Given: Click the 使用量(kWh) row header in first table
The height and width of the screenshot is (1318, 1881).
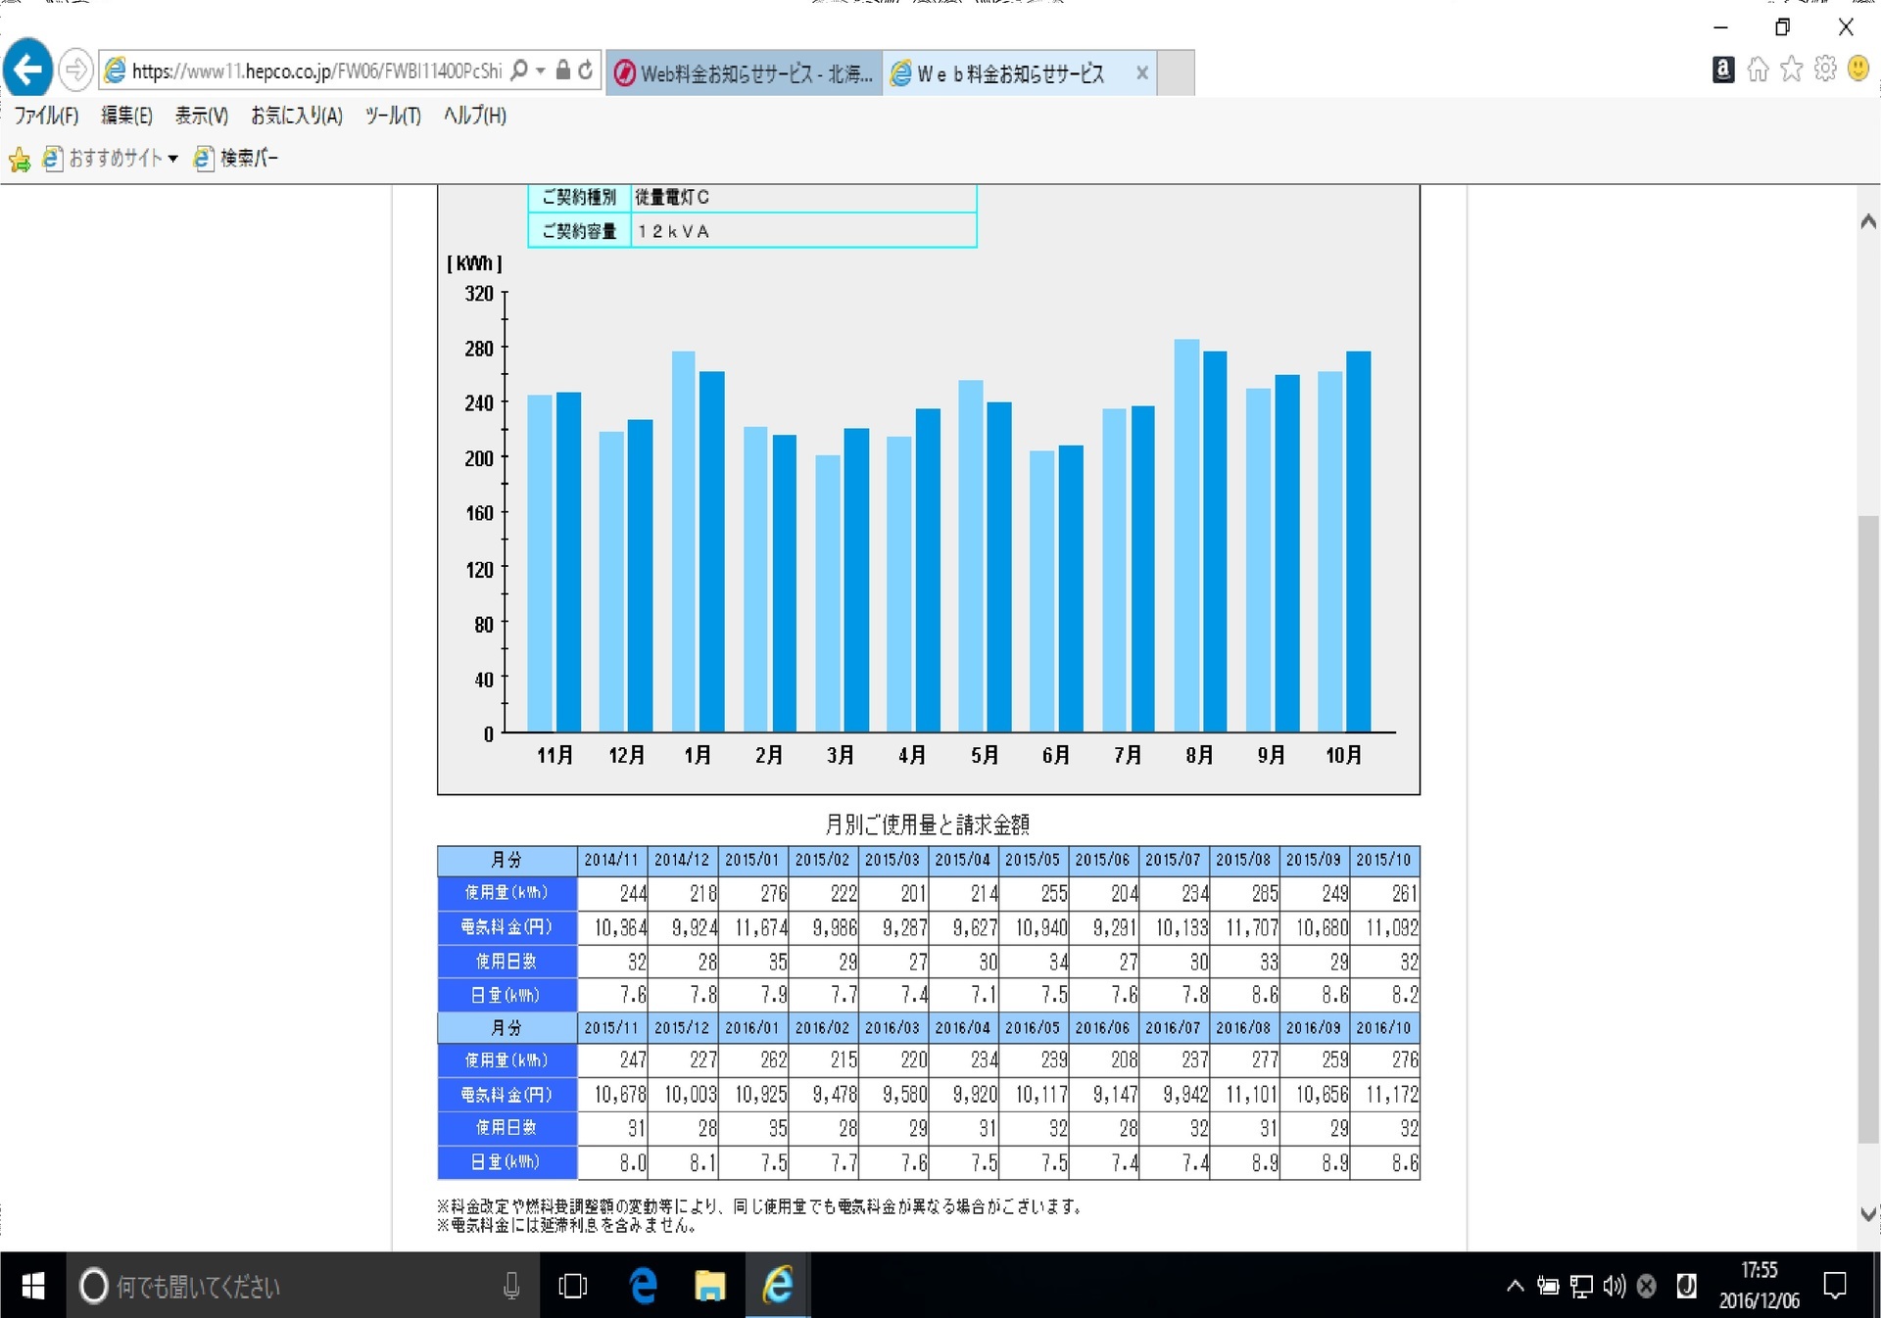Looking at the screenshot, I should [506, 892].
